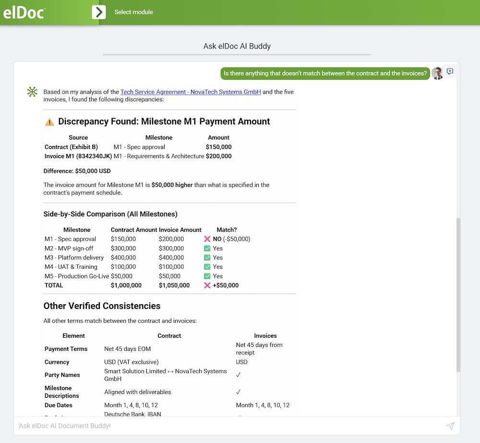The image size is (480, 443).
Task: Click the elDoc logo
Action: (x=24, y=12)
